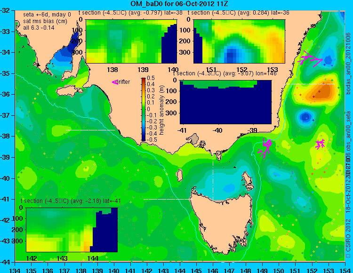The width and height of the screenshot is (353, 273).
Task: Open the lat=-38 temperature section inset
Action: [131, 41]
